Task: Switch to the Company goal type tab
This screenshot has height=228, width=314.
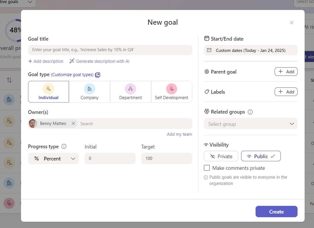Action: coord(89,92)
